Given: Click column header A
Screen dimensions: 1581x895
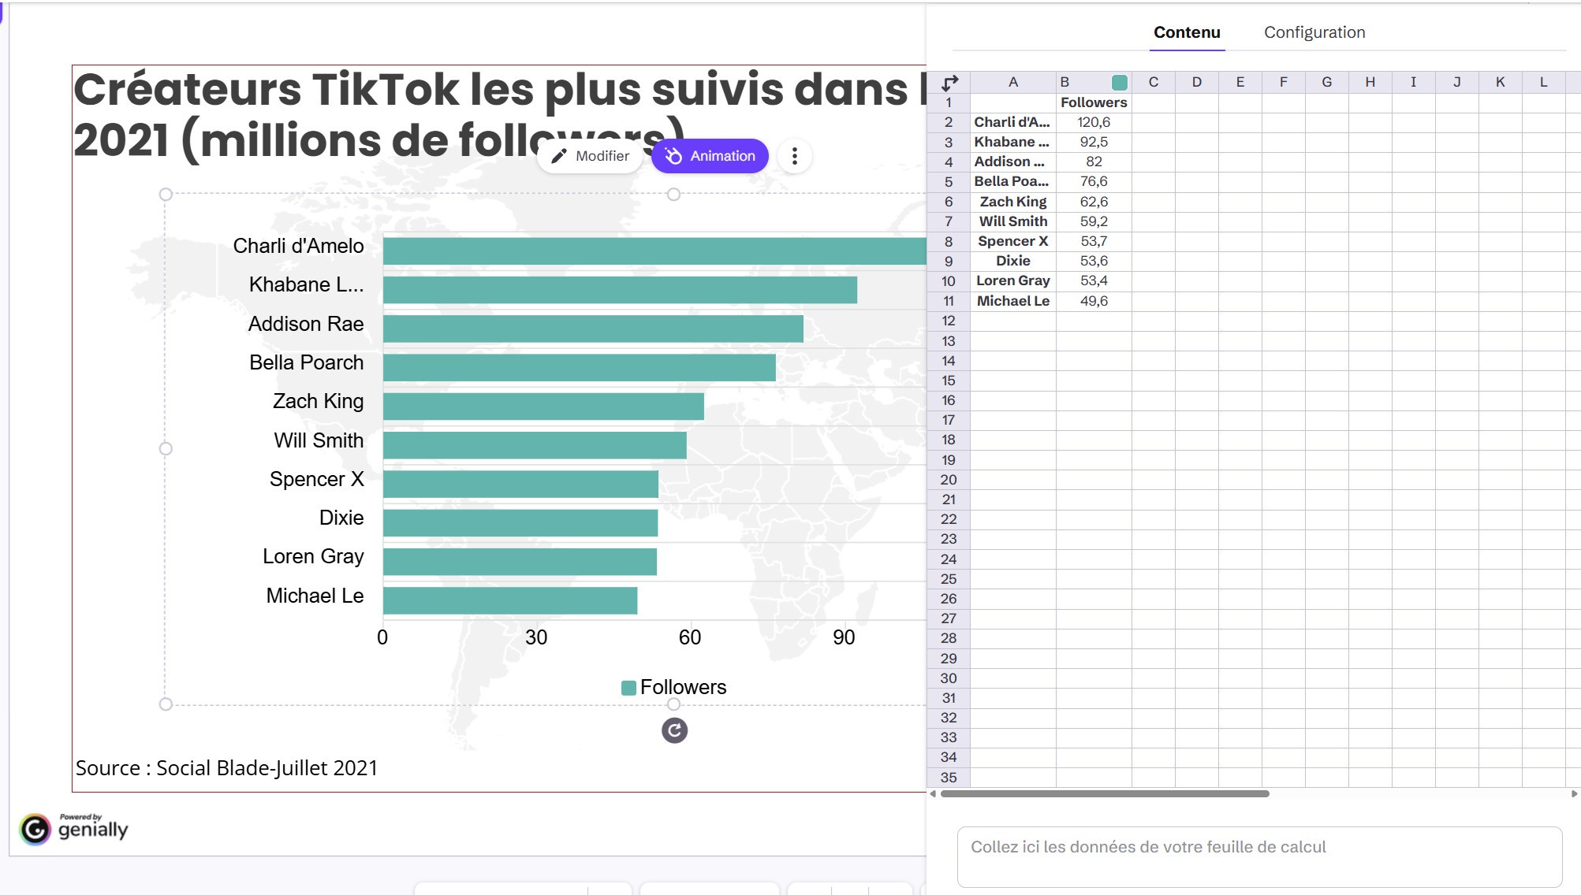Looking at the screenshot, I should [x=1013, y=82].
